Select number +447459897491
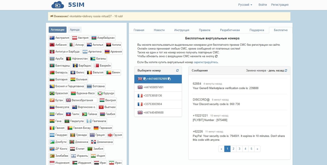327x165 pixels. click(x=158, y=87)
